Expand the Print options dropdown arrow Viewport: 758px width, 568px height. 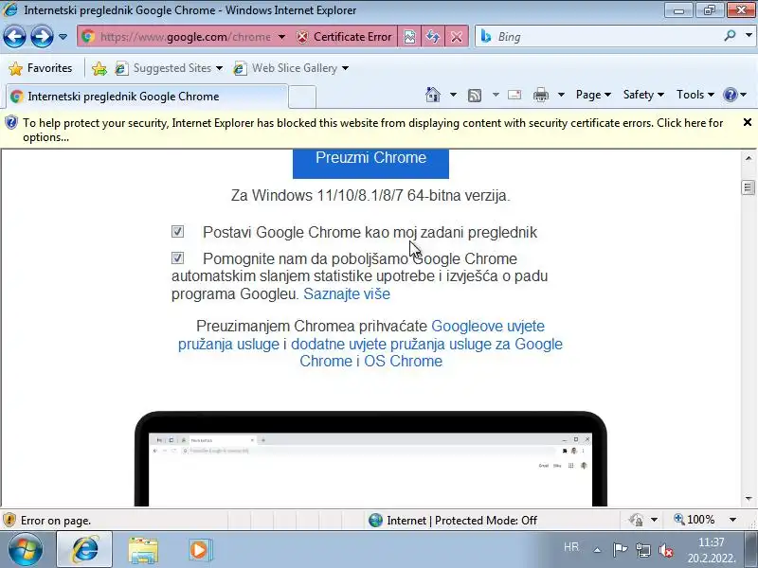pyautogui.click(x=561, y=95)
